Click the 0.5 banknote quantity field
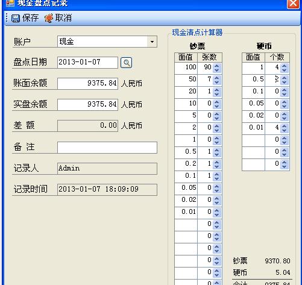 [x=206, y=152]
